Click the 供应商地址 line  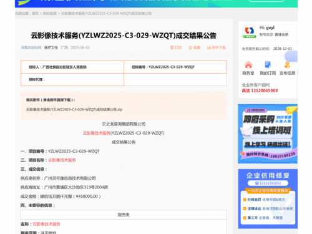(64, 187)
